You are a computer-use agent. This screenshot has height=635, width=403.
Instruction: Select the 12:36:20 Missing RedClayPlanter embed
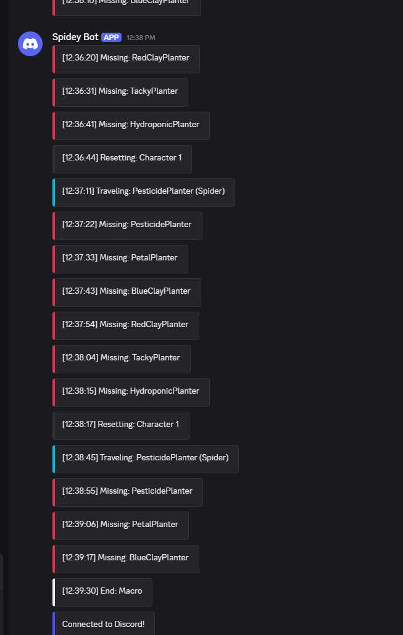[126, 58]
